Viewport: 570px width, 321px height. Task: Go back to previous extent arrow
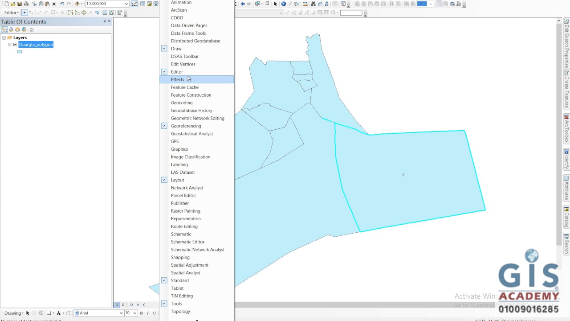[243, 4]
